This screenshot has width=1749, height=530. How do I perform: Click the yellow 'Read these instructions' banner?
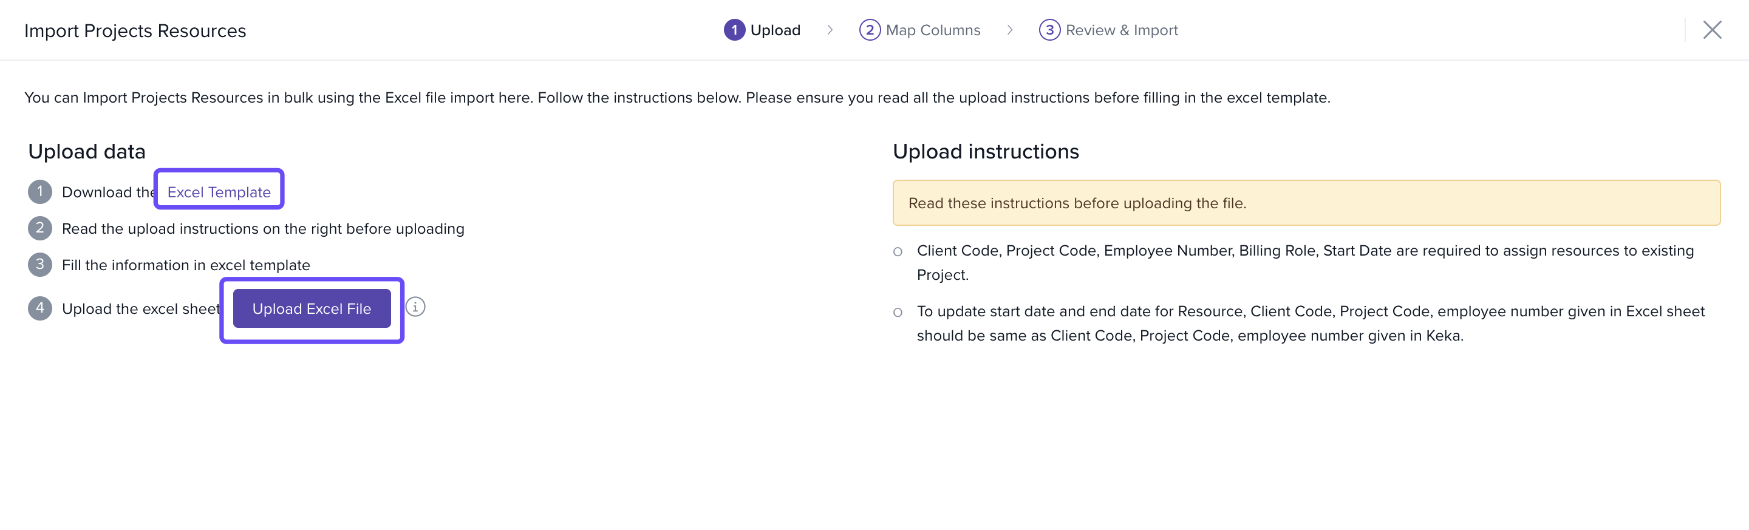[1306, 203]
